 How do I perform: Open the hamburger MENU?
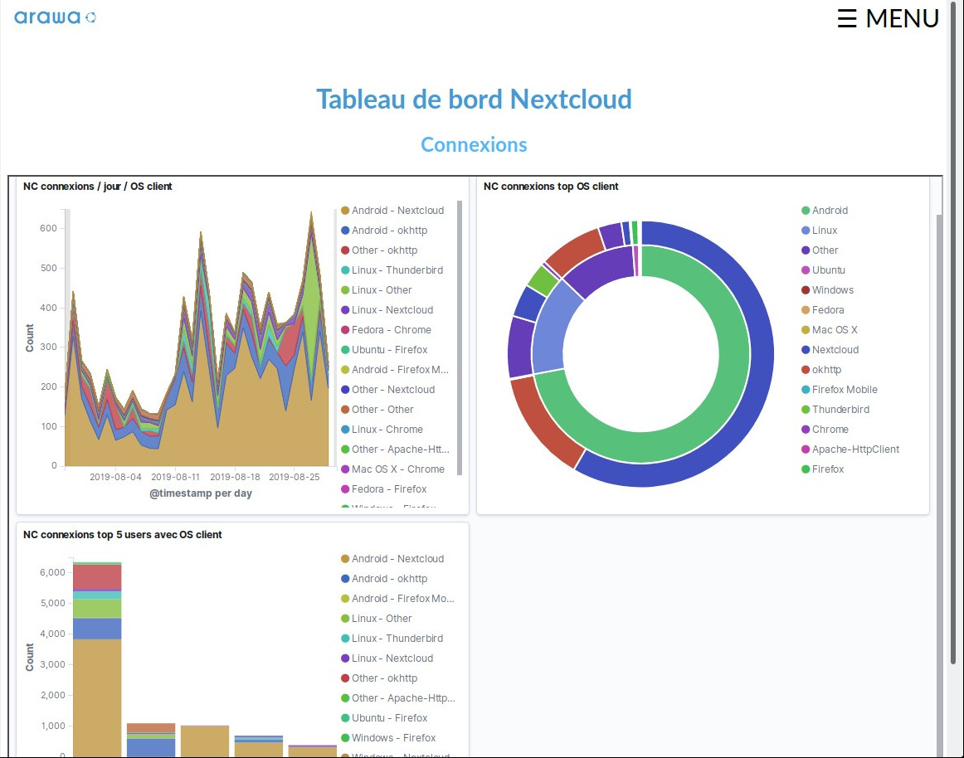pyautogui.click(x=888, y=18)
